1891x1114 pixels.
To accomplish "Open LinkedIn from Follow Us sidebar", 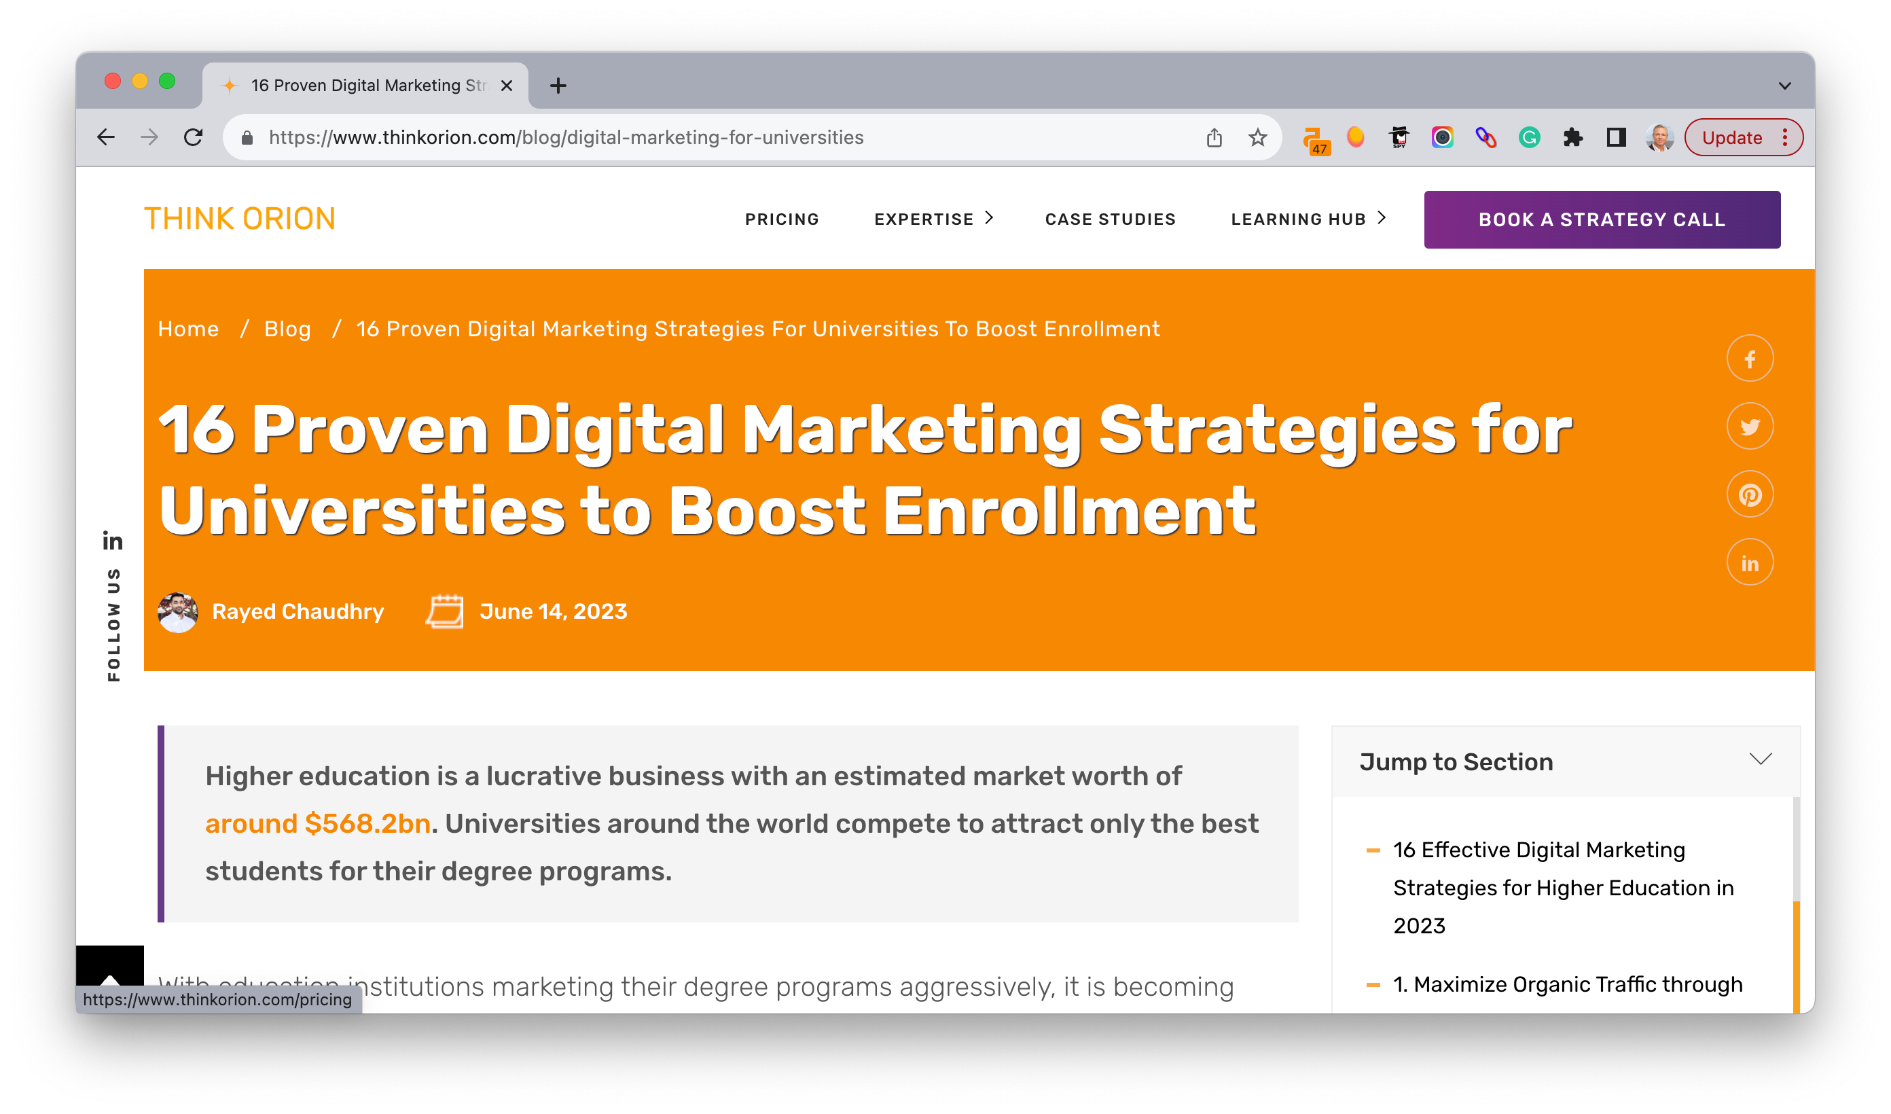I will point(113,541).
